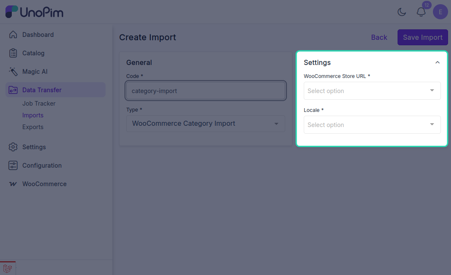Open user avatar E menu
The width and height of the screenshot is (451, 275).
[x=440, y=12]
